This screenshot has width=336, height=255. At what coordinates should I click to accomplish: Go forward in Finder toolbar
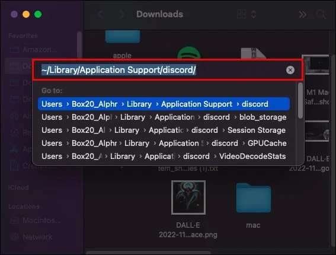[x=122, y=14]
